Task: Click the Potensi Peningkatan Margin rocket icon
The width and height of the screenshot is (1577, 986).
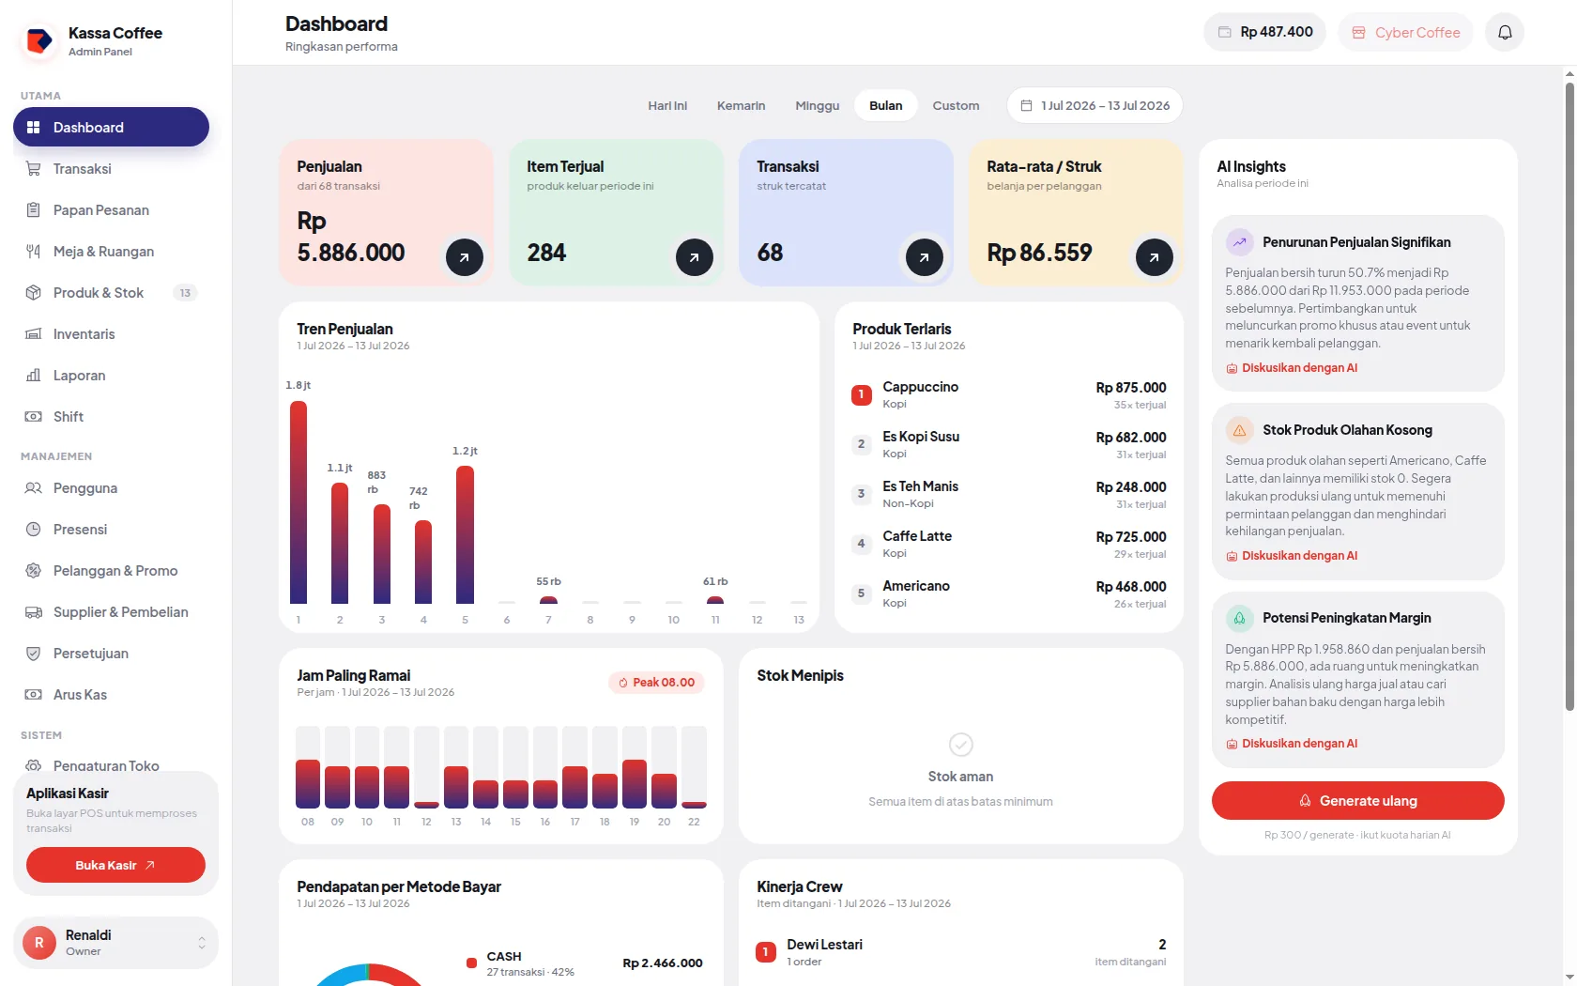Action: 1240,618
